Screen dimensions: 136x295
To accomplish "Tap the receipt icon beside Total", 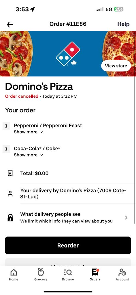I will tap(10, 173).
